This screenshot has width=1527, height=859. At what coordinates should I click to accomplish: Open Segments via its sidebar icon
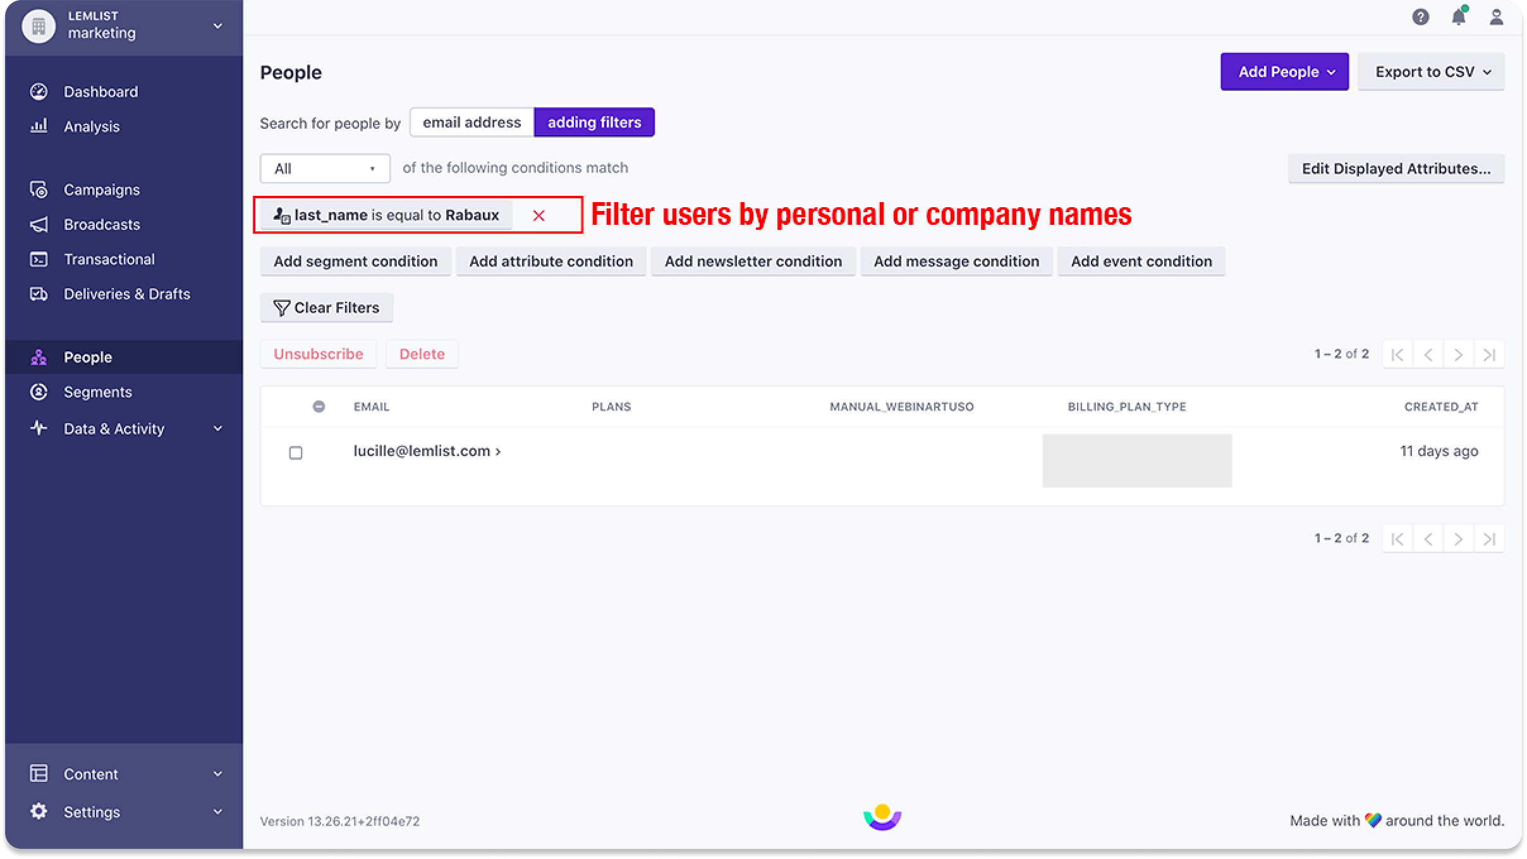[39, 392]
